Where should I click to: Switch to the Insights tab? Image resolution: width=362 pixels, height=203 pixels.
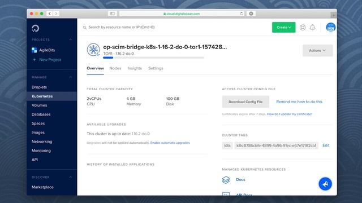(x=135, y=68)
